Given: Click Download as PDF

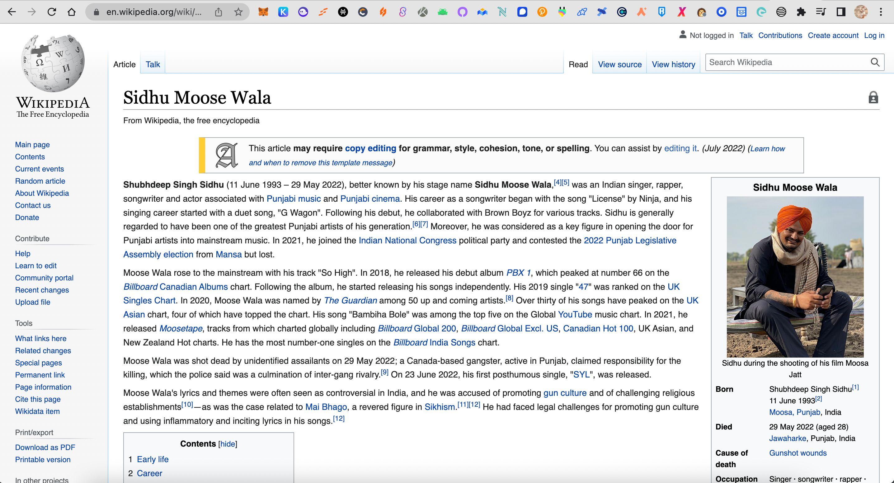Looking at the screenshot, I should pos(45,448).
